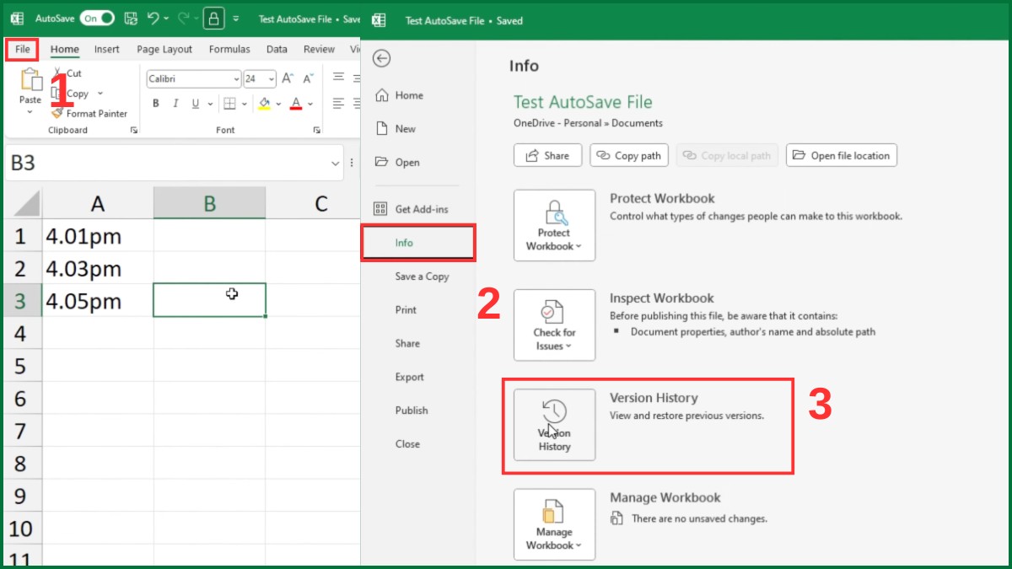1012x569 pixels.
Task: Toggle bold formatting
Action: click(155, 103)
